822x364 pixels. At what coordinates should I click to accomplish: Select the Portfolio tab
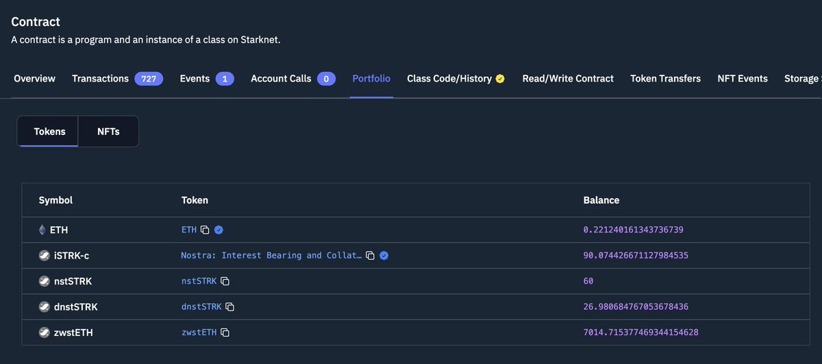[371, 79]
